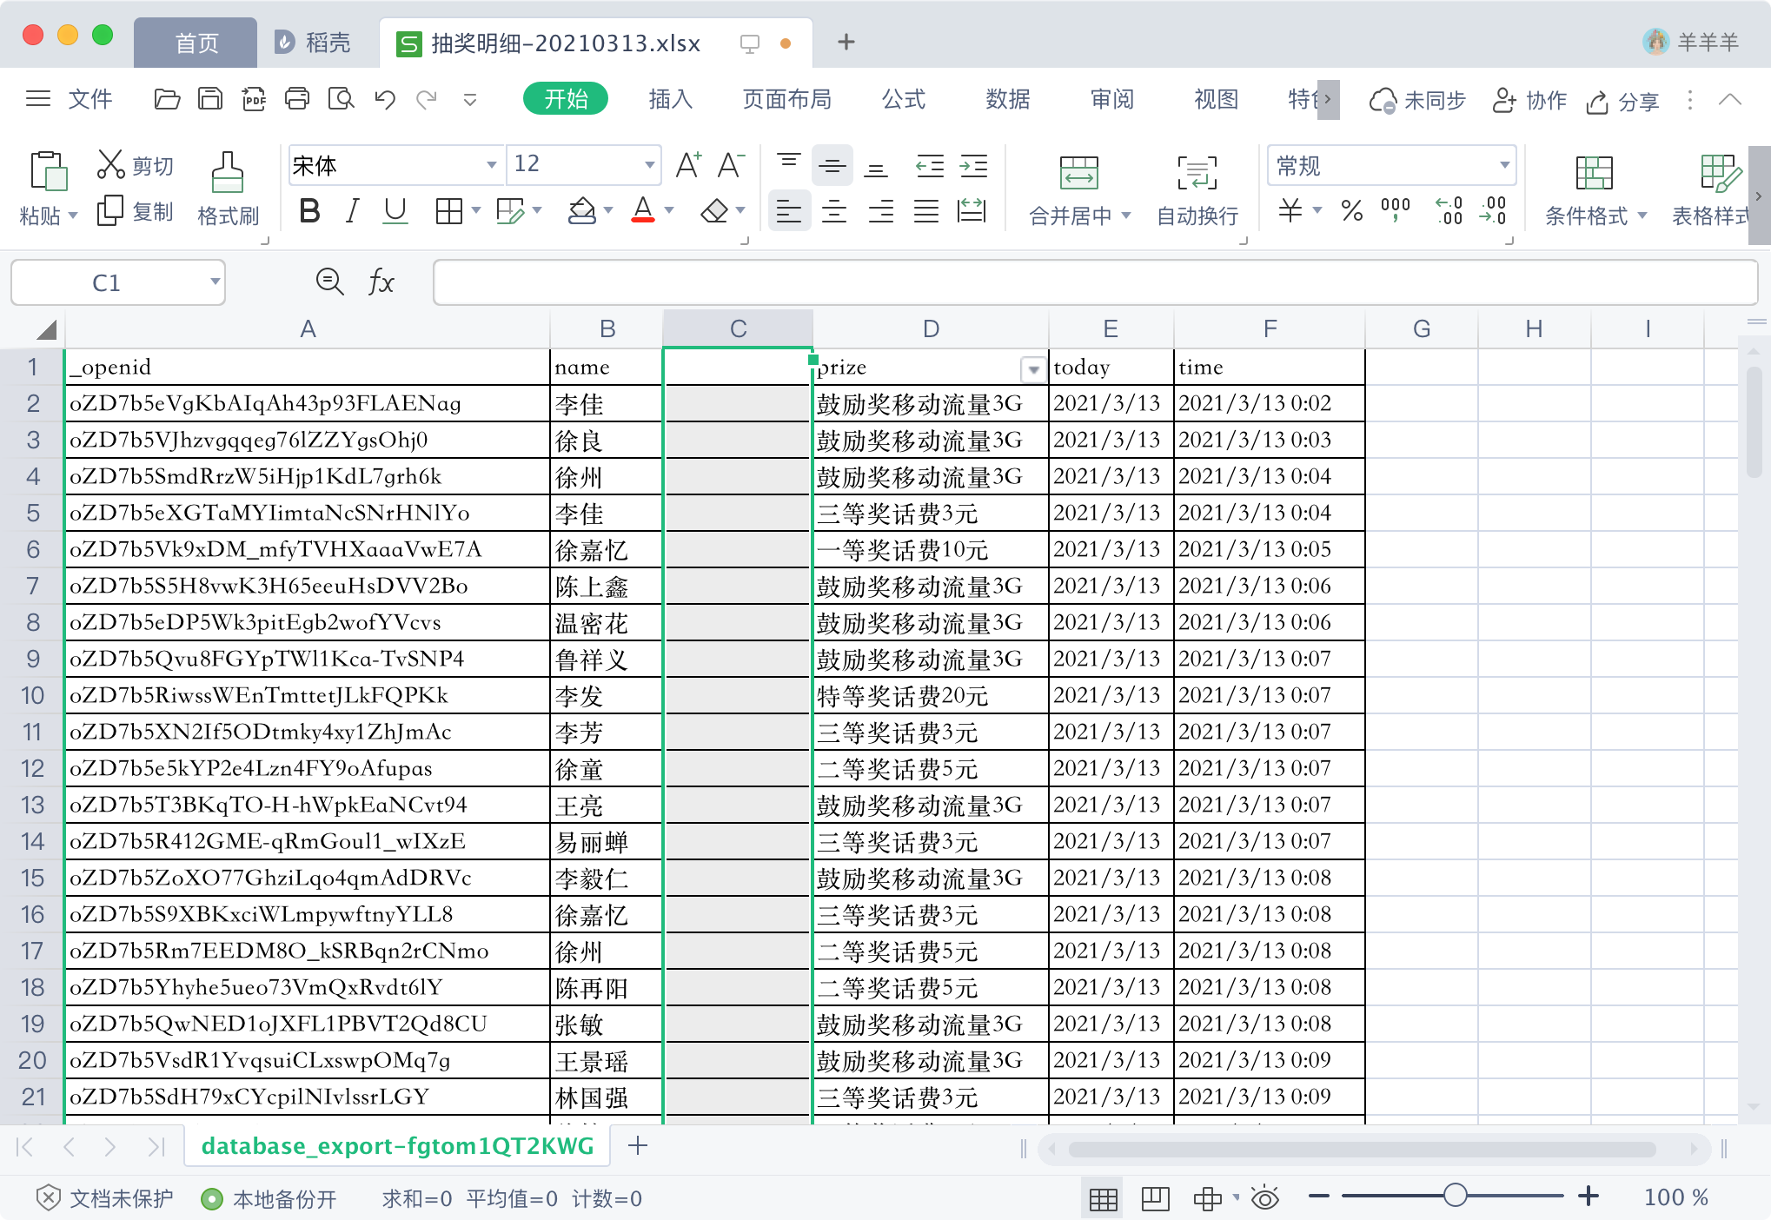Click the print preview icon

point(341,99)
